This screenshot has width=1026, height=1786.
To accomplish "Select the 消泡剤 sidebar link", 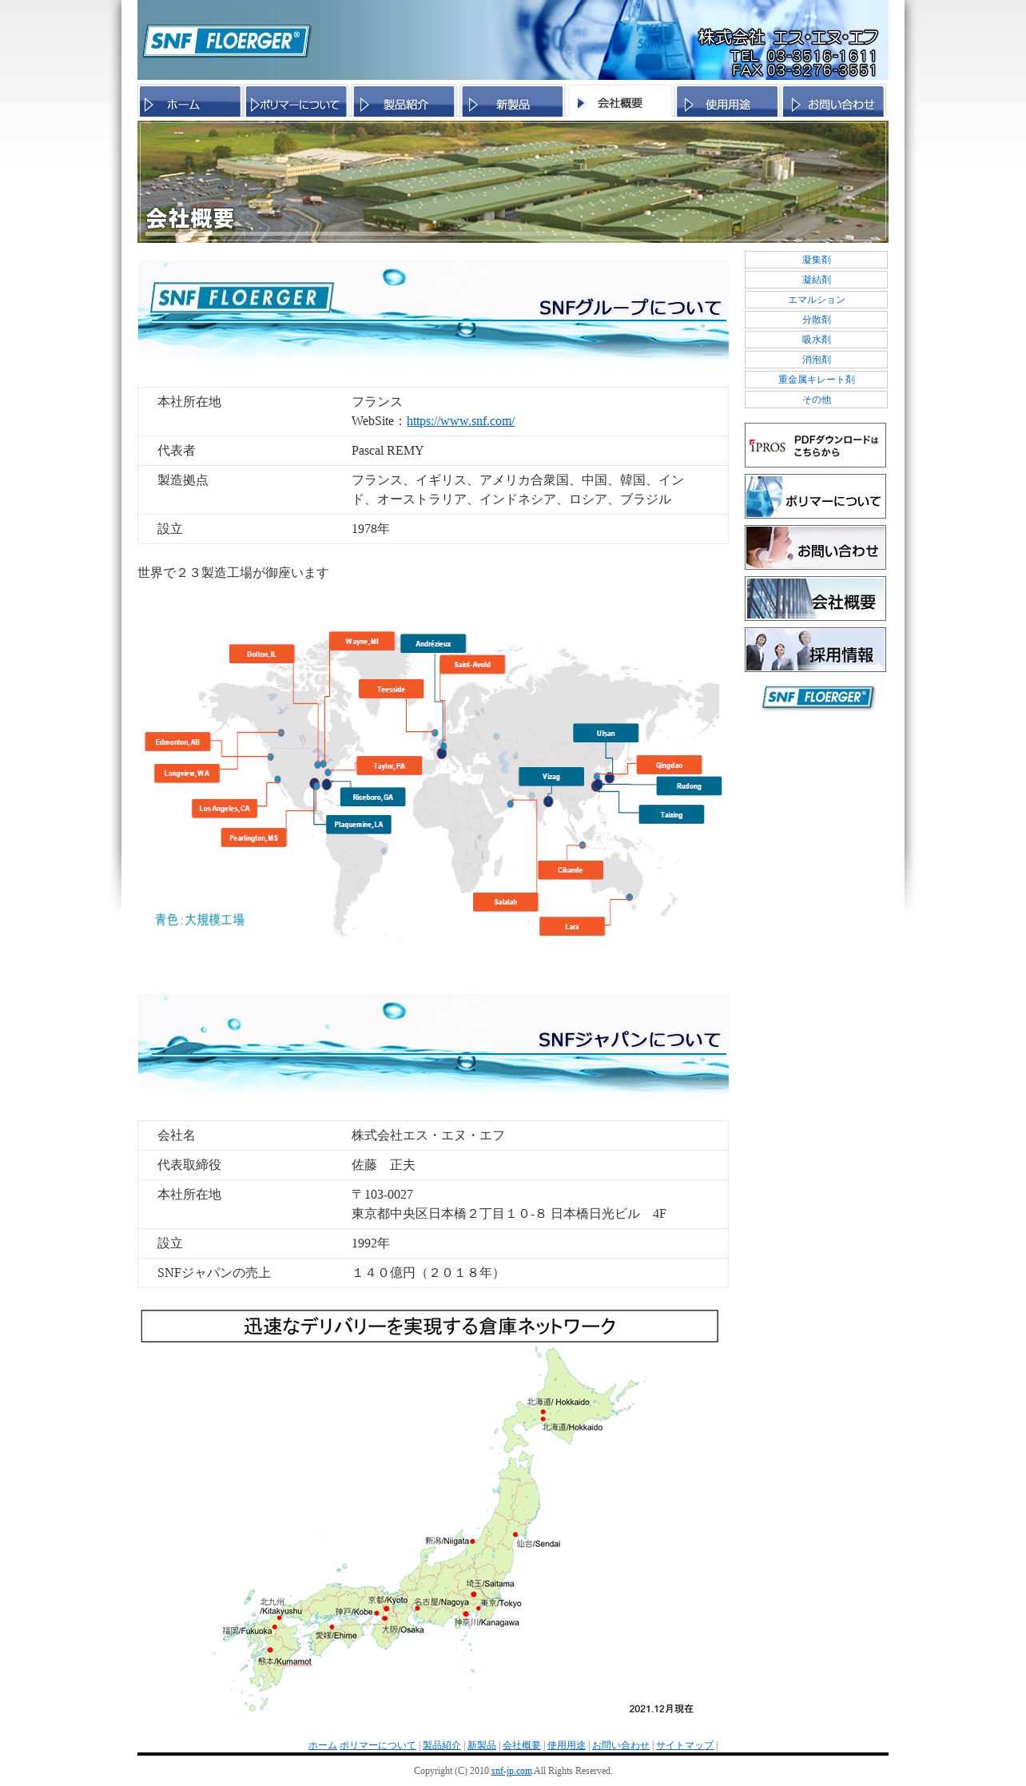I will click(x=816, y=360).
